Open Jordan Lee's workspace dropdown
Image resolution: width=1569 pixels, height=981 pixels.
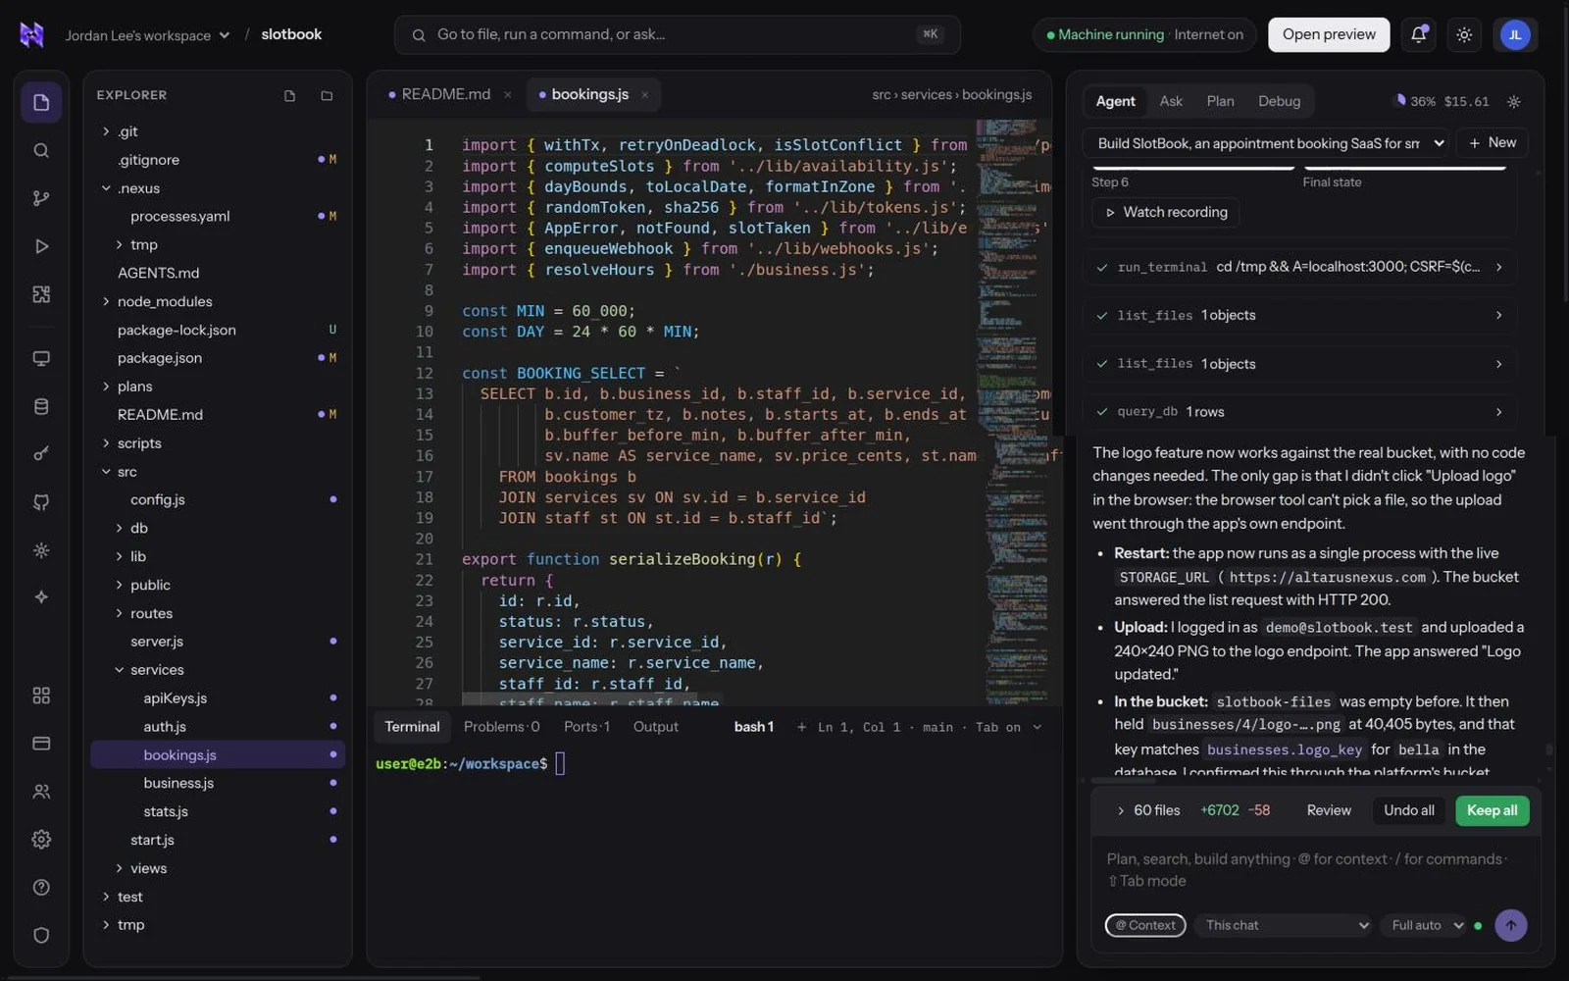(x=147, y=35)
